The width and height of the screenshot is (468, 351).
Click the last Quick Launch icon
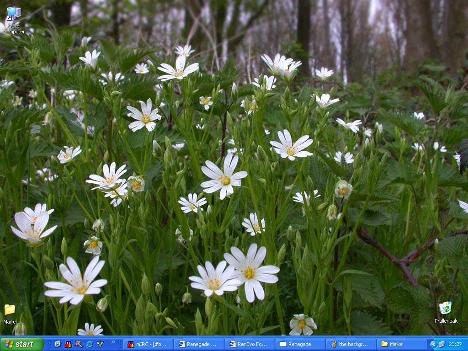[100, 344]
